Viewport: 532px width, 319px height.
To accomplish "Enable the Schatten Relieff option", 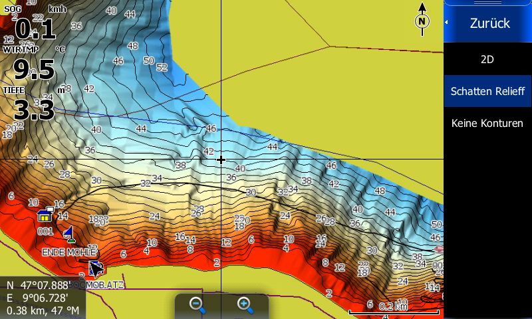I will coord(487,91).
